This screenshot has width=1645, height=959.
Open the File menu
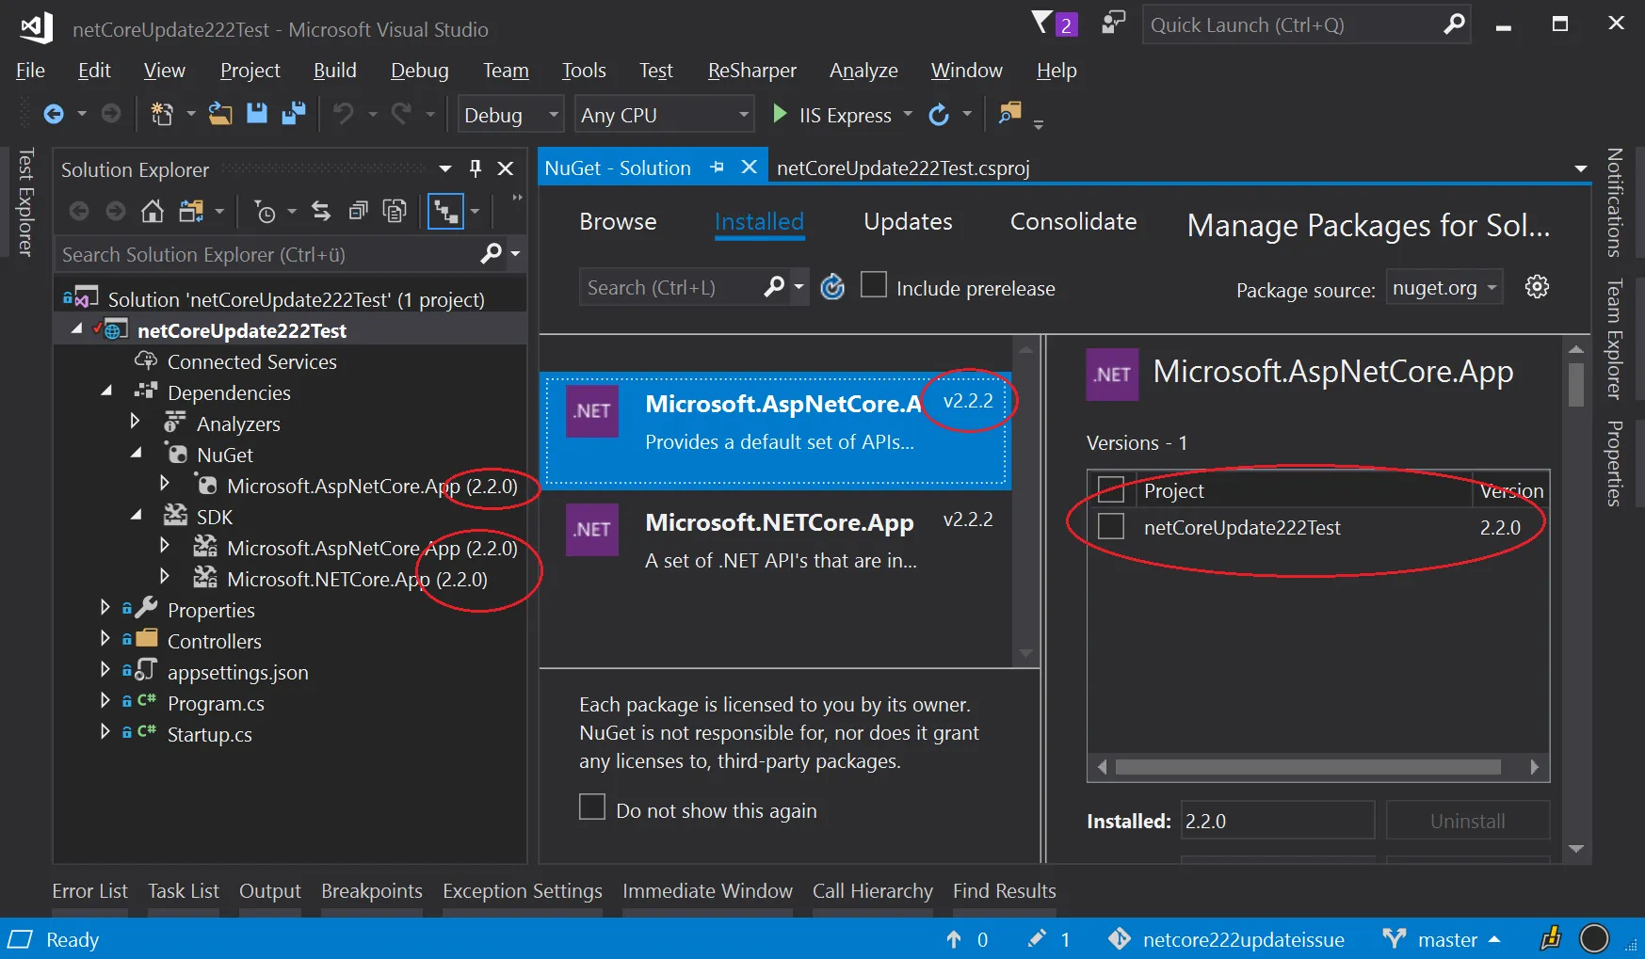pos(30,71)
